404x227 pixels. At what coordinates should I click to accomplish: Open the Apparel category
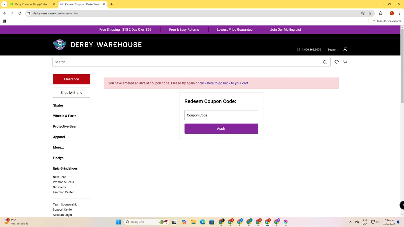[59, 137]
